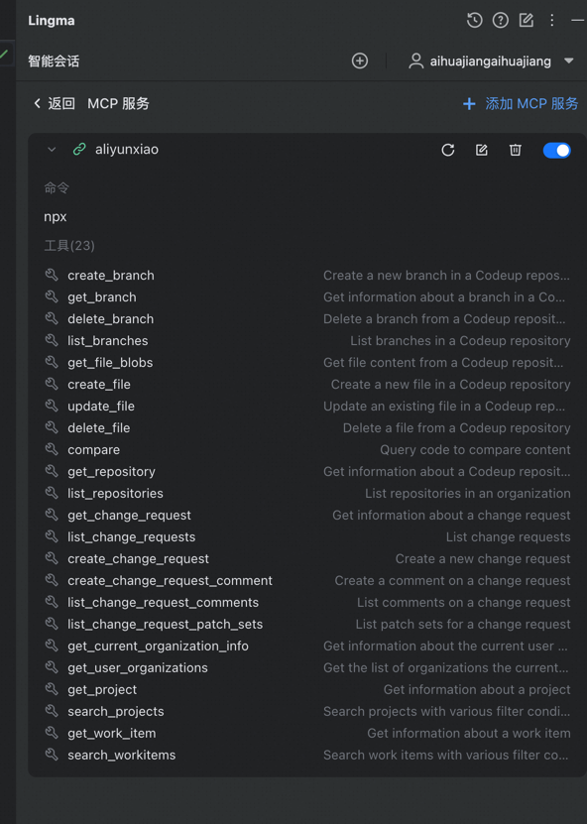
Task: Delete the aliyunxiao MCP service
Action: (516, 151)
